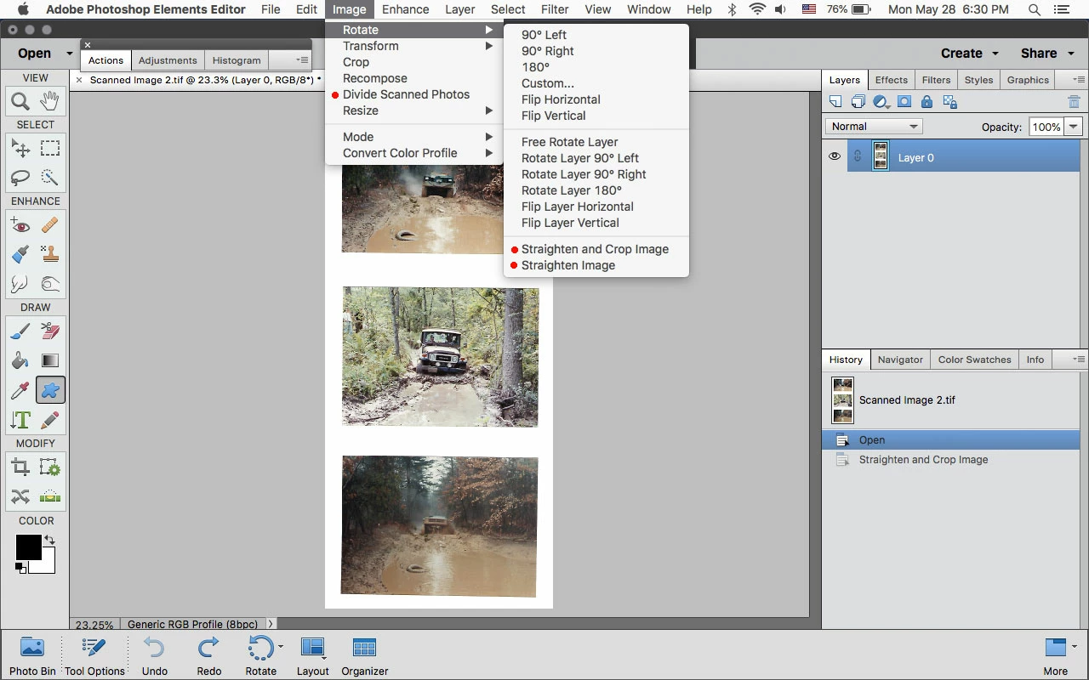Select the Red Eye Removal tool
The image size is (1089, 680).
pos(20,225)
